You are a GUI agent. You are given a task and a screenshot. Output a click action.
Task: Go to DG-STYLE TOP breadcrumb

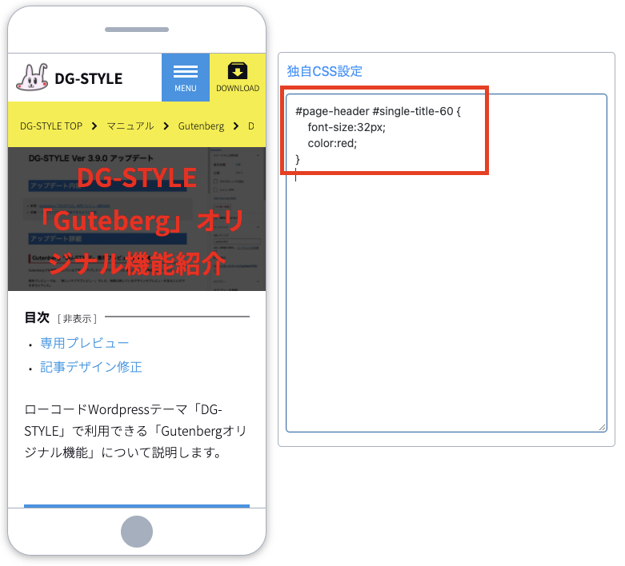pyautogui.click(x=51, y=126)
